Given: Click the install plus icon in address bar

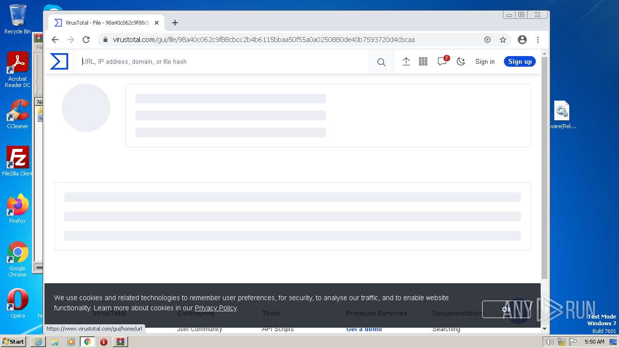Looking at the screenshot, I should pyautogui.click(x=487, y=40).
